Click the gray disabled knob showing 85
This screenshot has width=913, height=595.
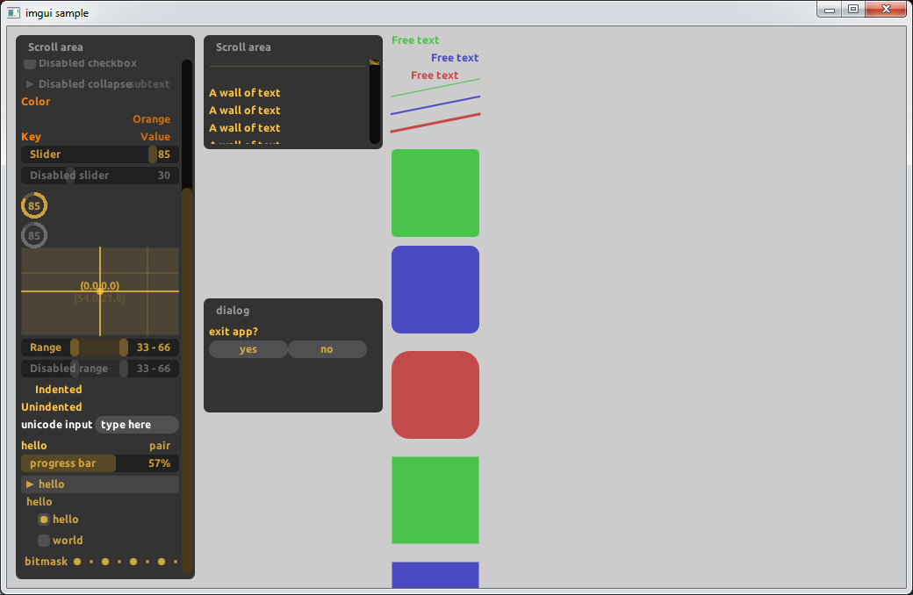tap(34, 235)
